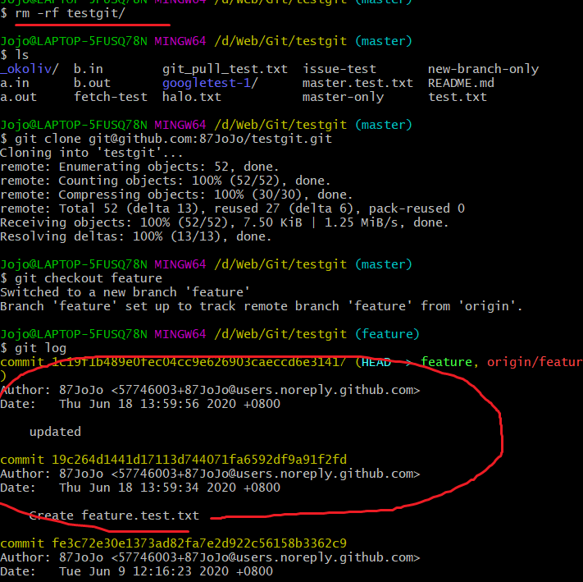Screen dimensions: 583x582
Task: Click the 'issue-test' file name
Action: point(339,69)
